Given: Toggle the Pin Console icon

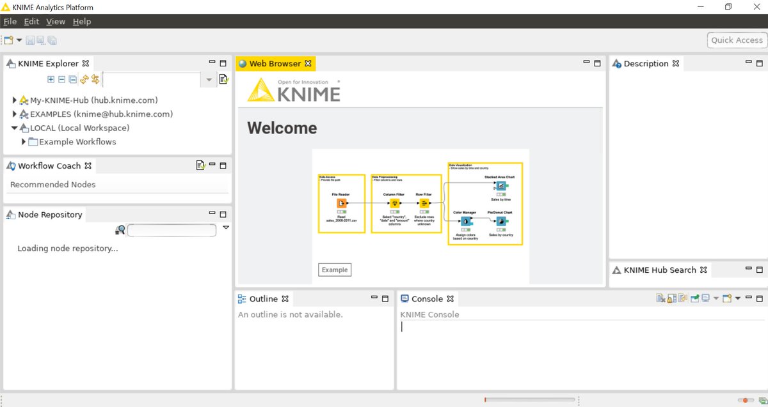Looking at the screenshot, I should 694,298.
